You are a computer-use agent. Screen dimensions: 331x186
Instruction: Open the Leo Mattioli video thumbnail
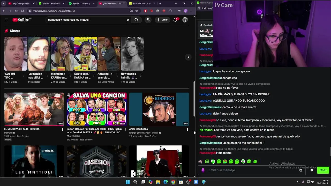click(34, 162)
